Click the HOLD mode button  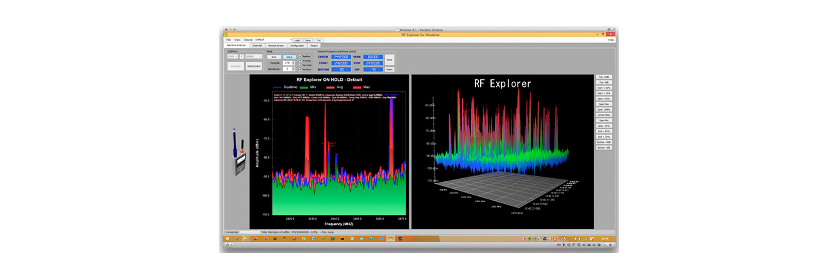(x=289, y=57)
